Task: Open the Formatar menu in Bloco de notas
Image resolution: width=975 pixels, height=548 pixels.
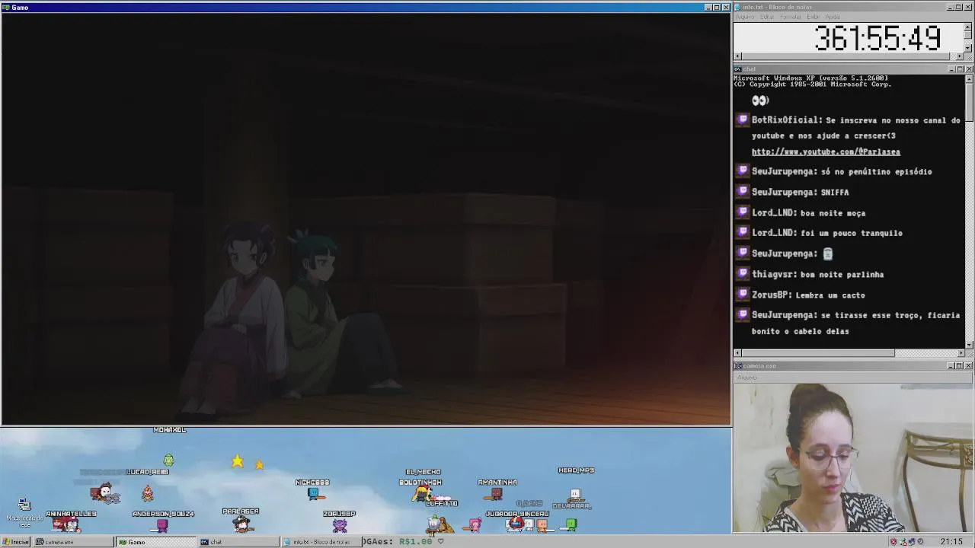Action: click(x=790, y=17)
